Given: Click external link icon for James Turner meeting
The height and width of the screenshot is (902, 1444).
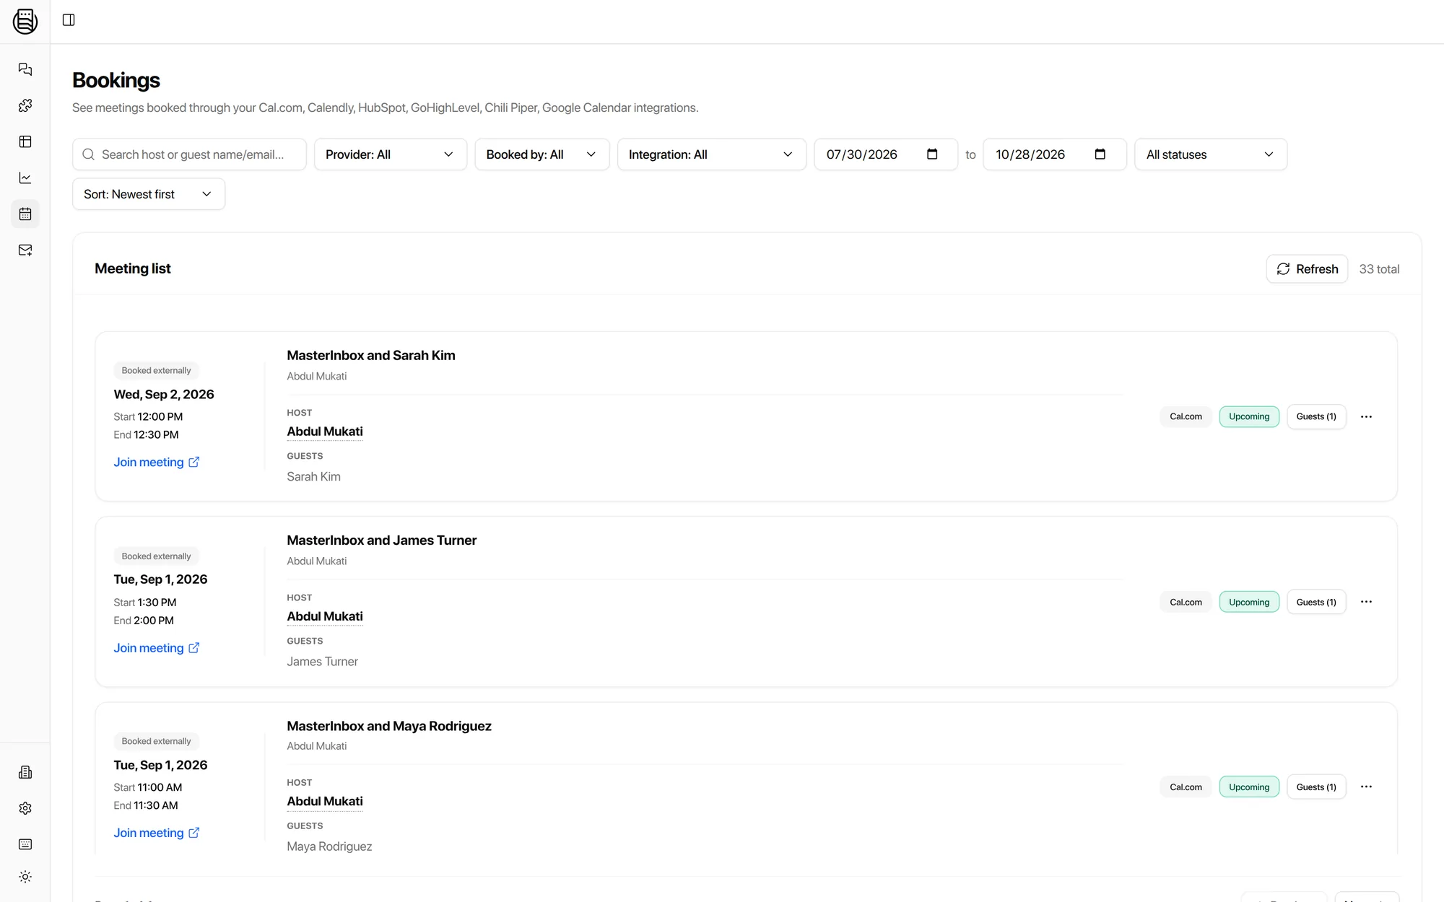Looking at the screenshot, I should [194, 647].
